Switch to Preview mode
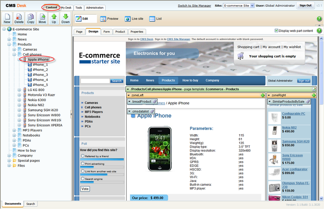Screen dimensions: 324x209 pyautogui.click(x=109, y=19)
